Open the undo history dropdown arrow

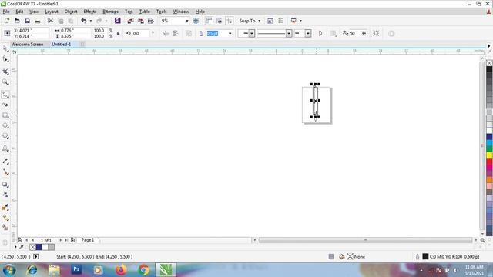tap(91, 21)
